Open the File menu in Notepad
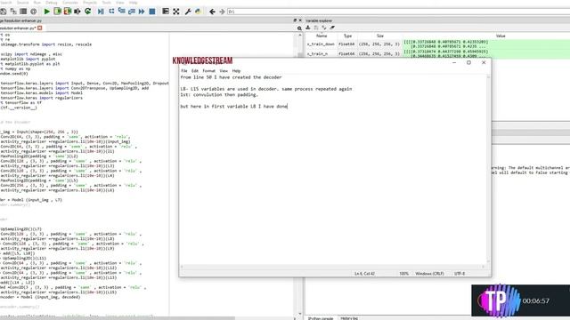This screenshot has width=570, height=320. coord(184,71)
